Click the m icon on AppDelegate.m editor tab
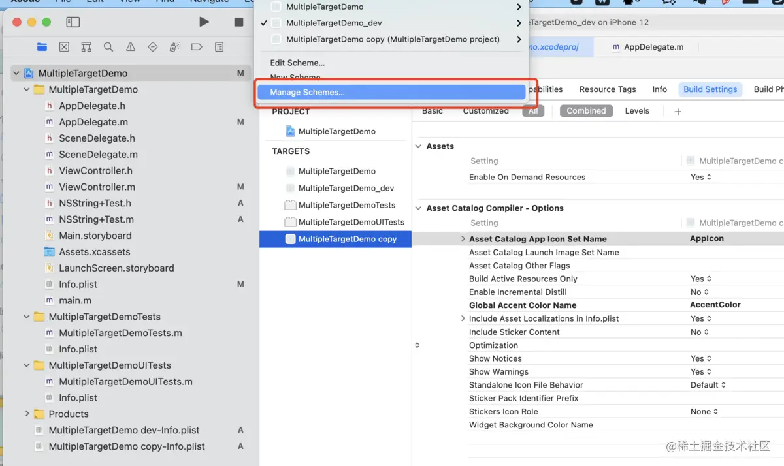The height and width of the screenshot is (466, 784). pyautogui.click(x=616, y=47)
